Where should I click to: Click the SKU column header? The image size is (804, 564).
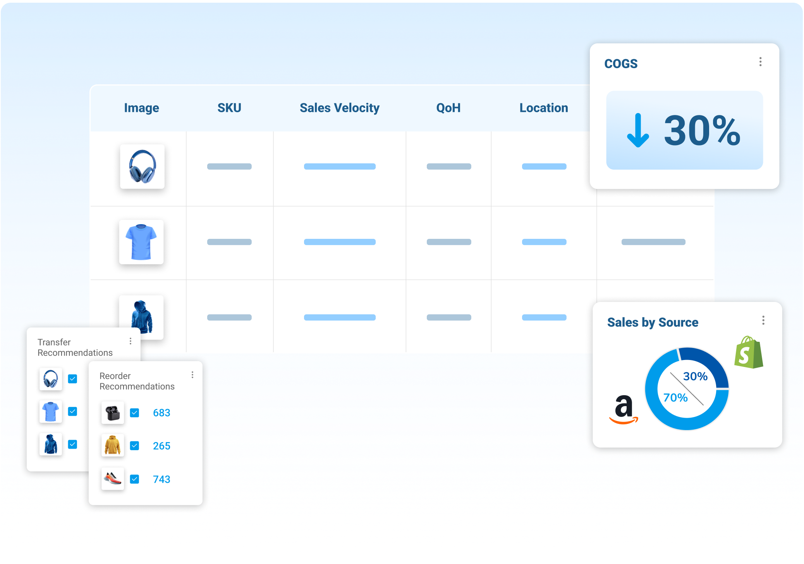point(229,108)
